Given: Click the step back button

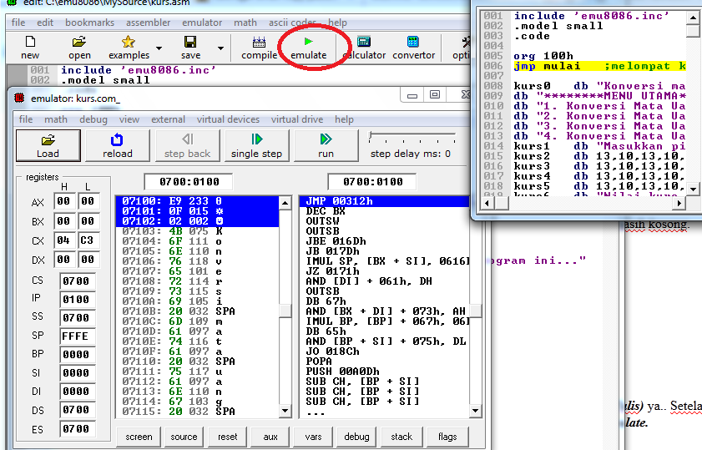Looking at the screenshot, I should coord(187,145).
